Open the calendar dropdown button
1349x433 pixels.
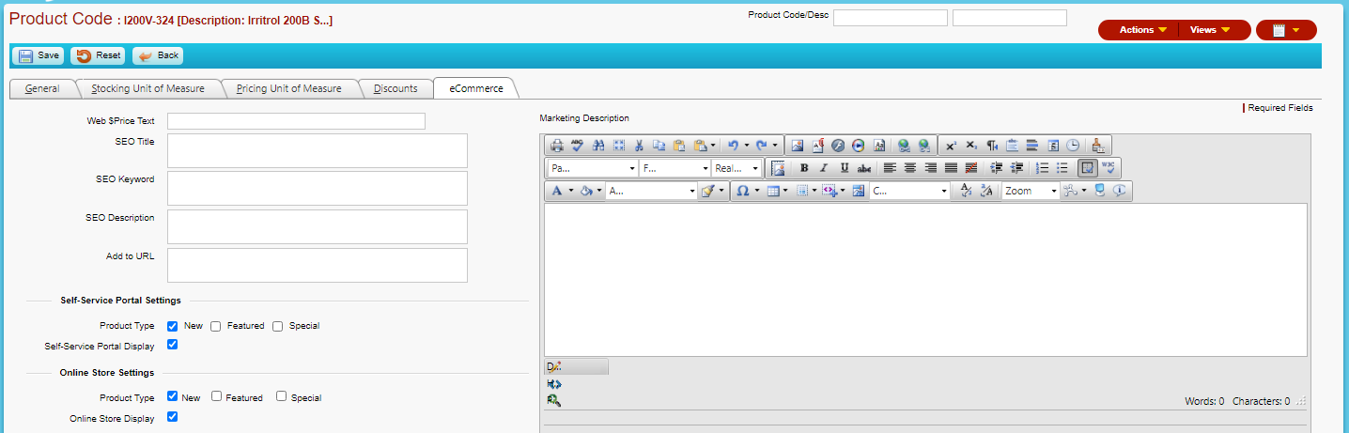click(x=1286, y=30)
